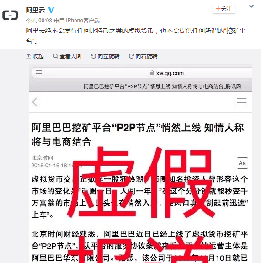261x263 pixels.
Task: Open full image via 查看大图
Action: pos(67,56)
